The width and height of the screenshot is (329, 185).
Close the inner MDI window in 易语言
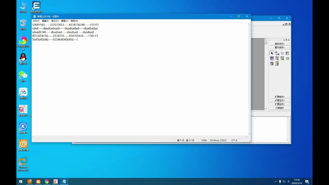click(x=289, y=24)
